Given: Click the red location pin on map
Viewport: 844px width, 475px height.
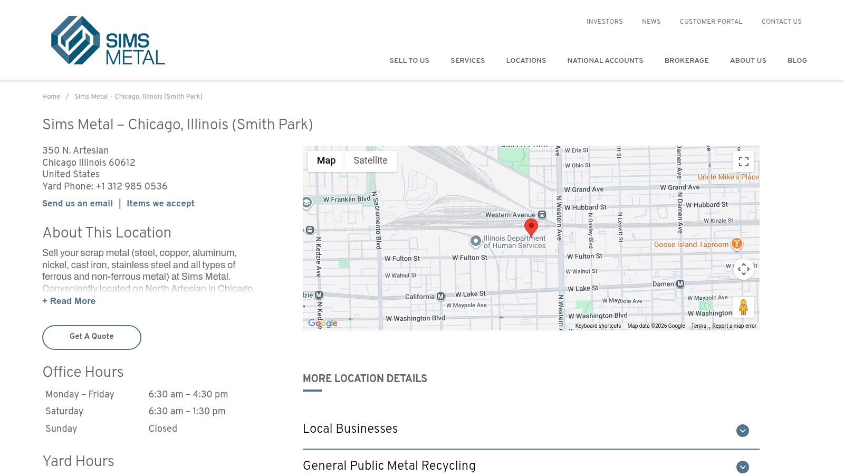Looking at the screenshot, I should point(531,227).
